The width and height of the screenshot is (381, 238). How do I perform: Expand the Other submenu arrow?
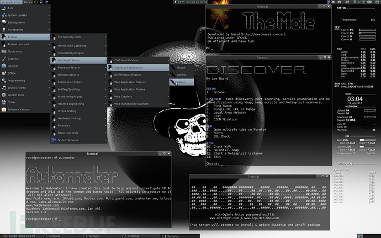[49, 102]
